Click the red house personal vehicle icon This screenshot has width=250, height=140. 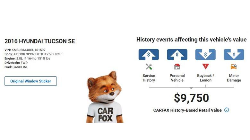(177, 67)
